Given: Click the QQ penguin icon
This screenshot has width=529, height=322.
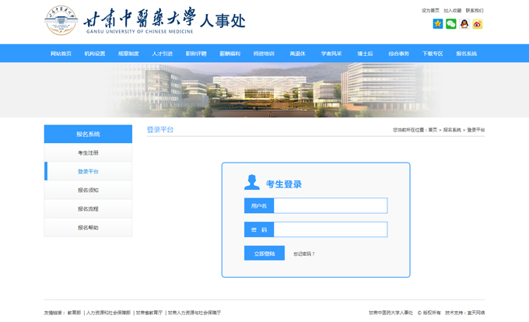Looking at the screenshot, I should tap(464, 24).
